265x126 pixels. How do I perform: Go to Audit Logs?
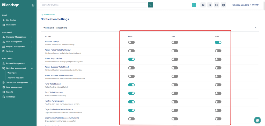(x=11, y=97)
